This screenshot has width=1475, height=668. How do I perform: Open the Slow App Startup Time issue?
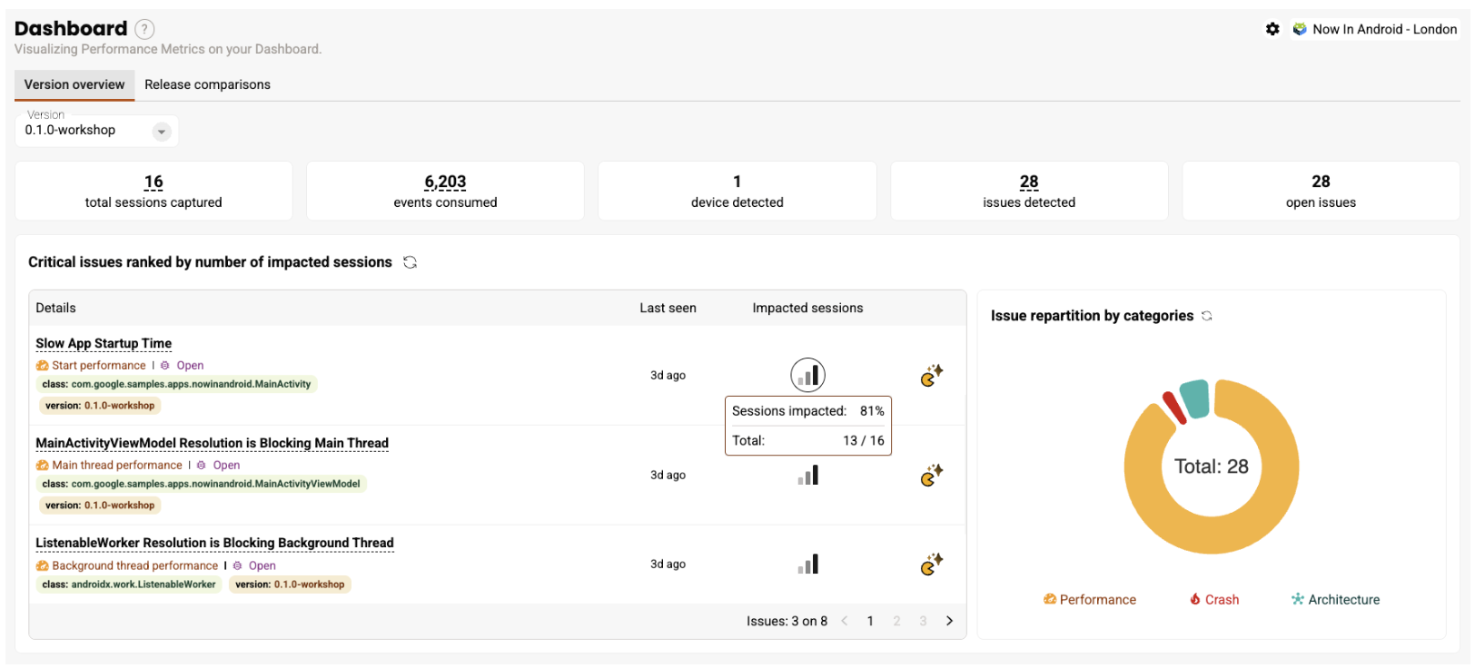point(104,343)
